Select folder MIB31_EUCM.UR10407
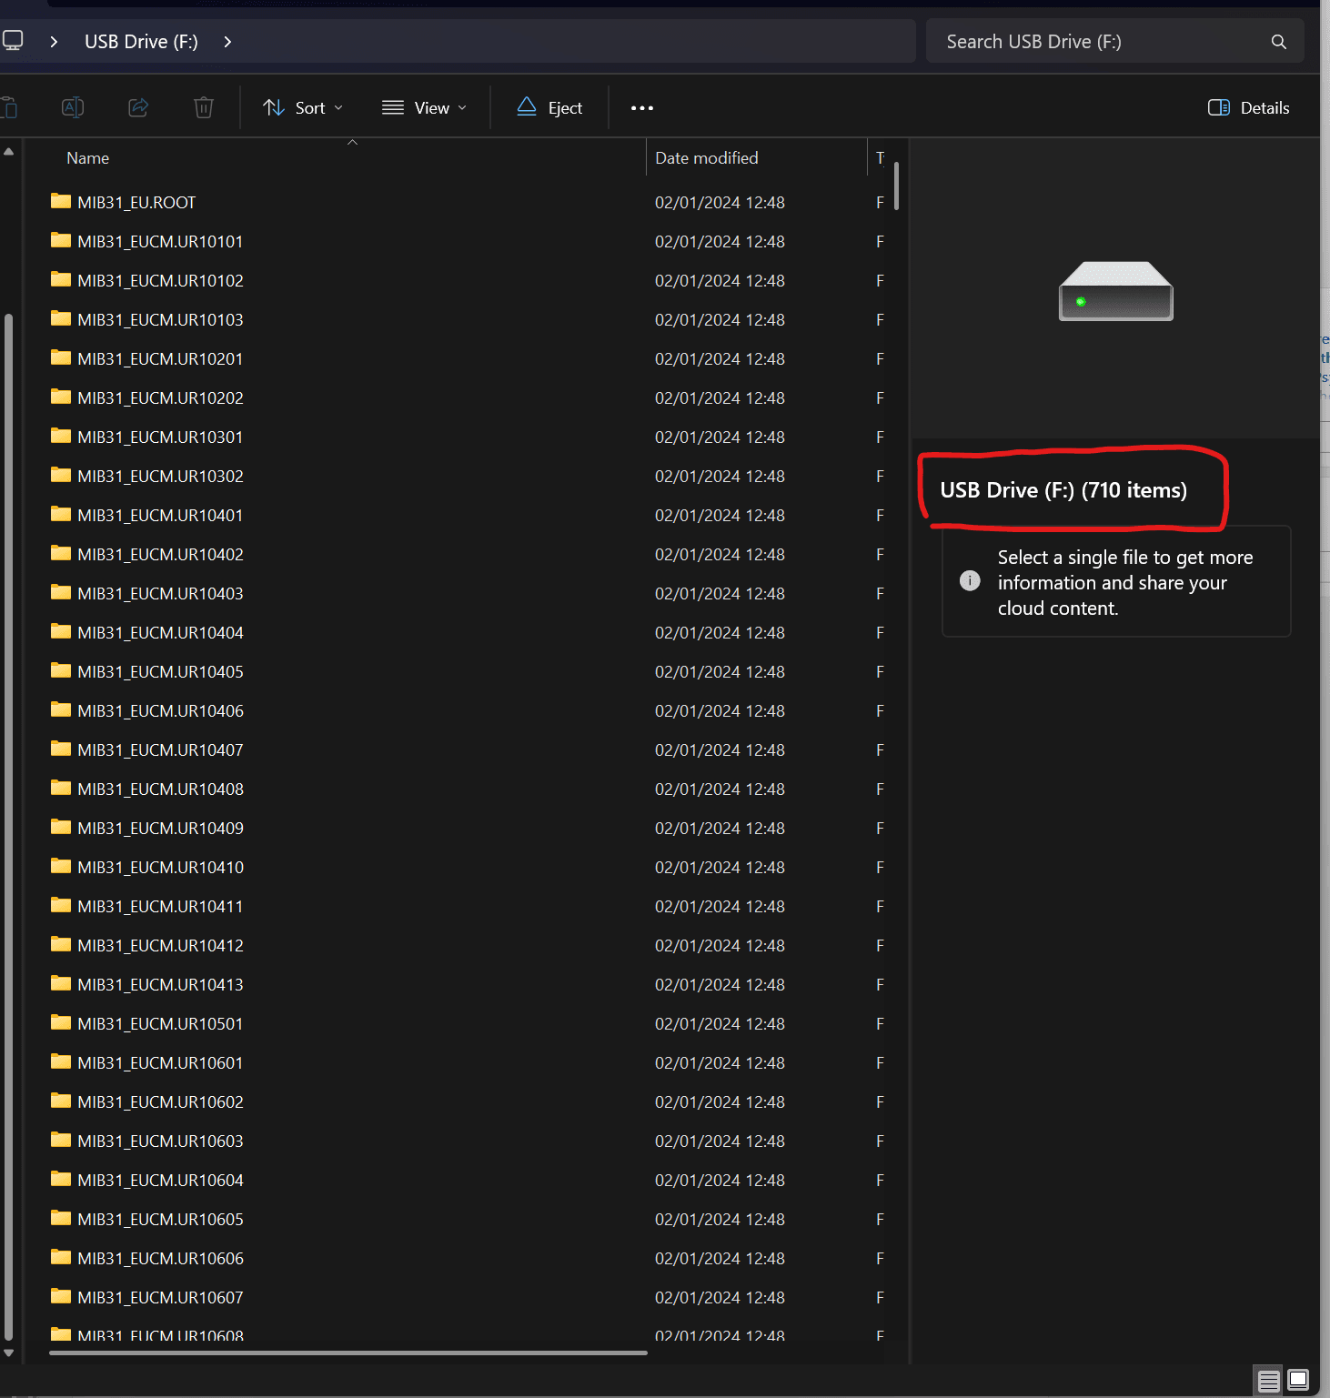 (x=160, y=749)
